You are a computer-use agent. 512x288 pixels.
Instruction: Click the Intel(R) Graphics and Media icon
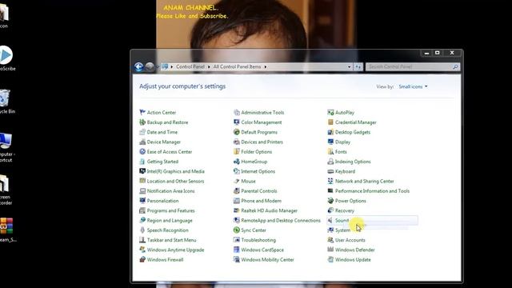pyautogui.click(x=142, y=171)
